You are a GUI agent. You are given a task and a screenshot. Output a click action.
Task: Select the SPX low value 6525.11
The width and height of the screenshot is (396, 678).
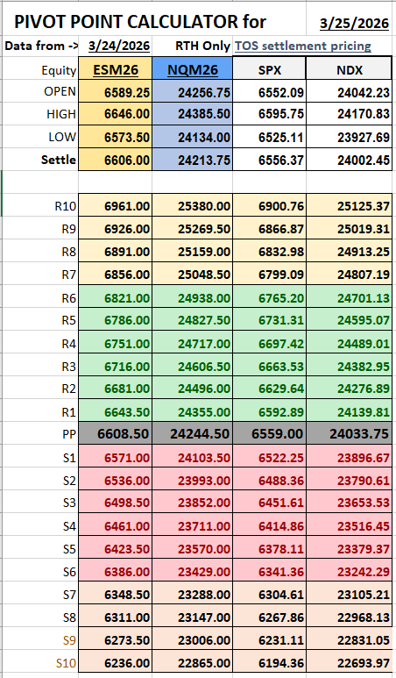pos(270,137)
